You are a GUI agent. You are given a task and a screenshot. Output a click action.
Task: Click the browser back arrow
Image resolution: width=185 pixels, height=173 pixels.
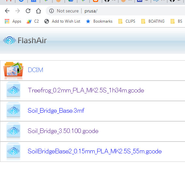(7, 11)
